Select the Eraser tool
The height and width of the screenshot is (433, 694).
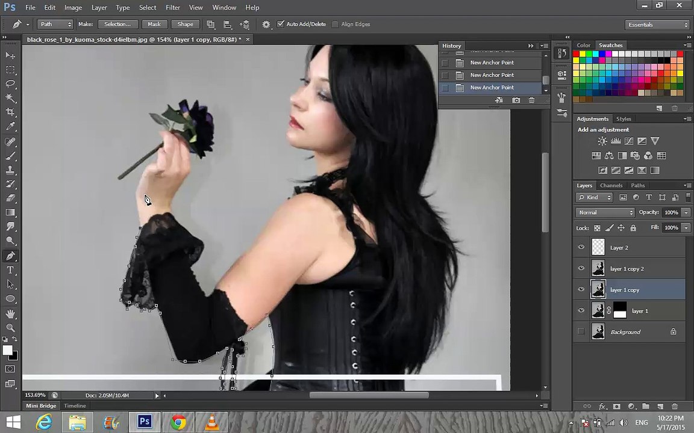click(x=10, y=198)
